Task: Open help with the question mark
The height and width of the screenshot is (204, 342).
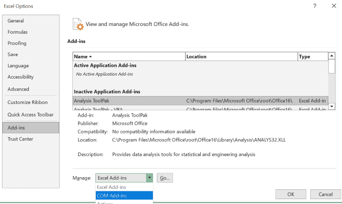Action: (x=315, y=6)
